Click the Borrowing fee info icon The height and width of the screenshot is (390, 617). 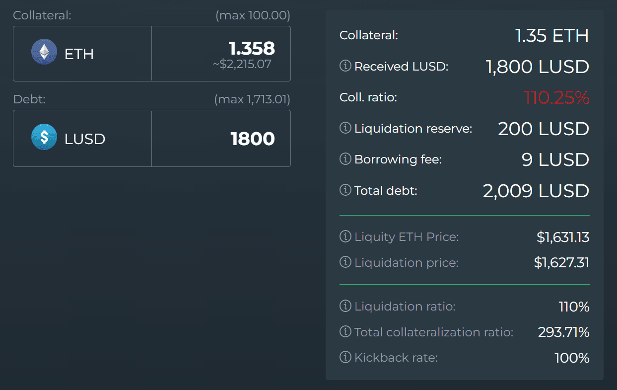(x=345, y=159)
